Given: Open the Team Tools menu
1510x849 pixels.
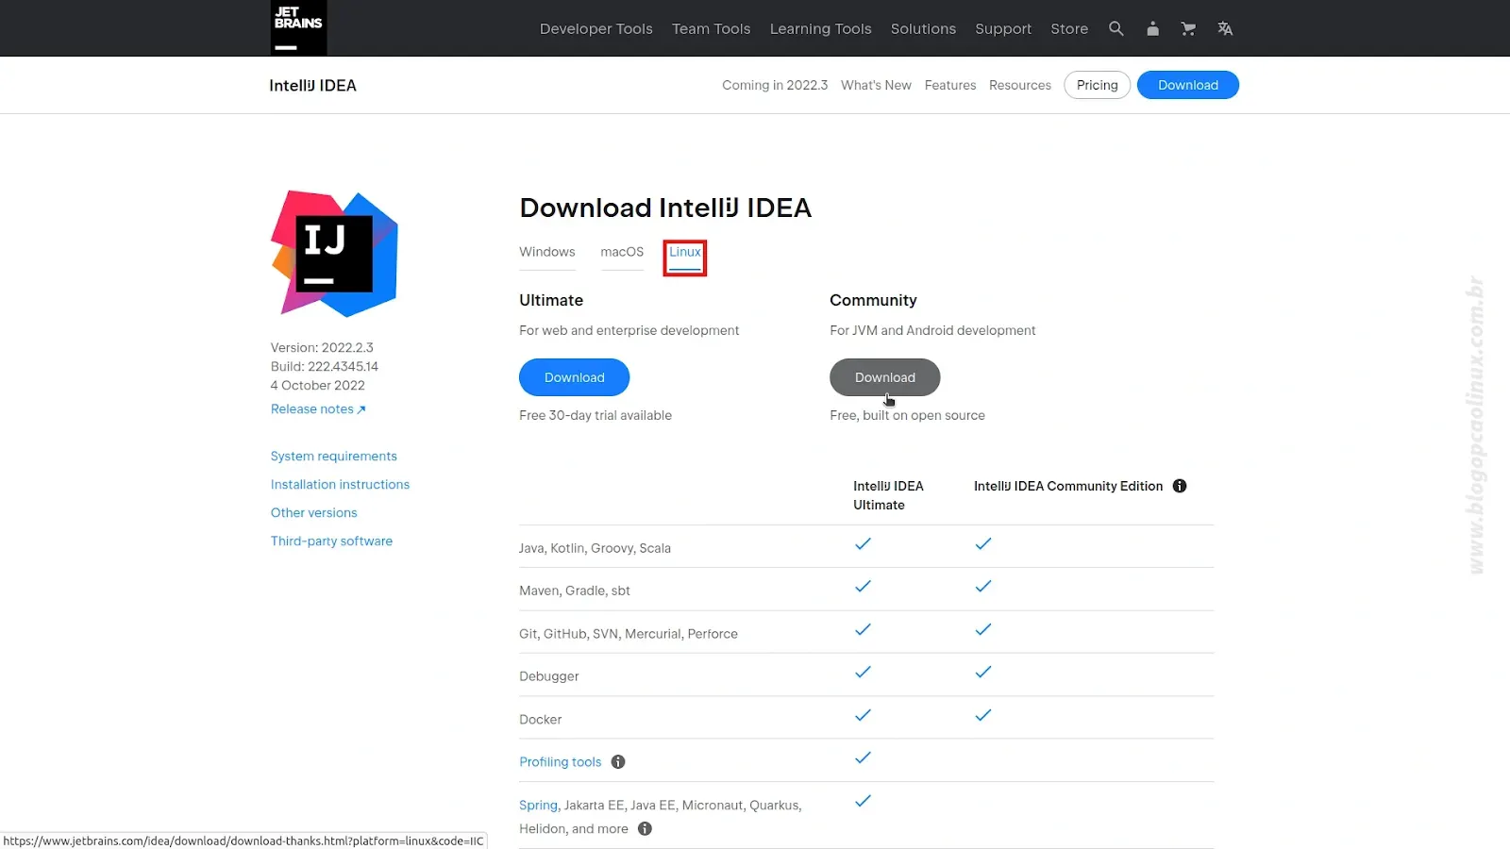Looking at the screenshot, I should click(712, 28).
